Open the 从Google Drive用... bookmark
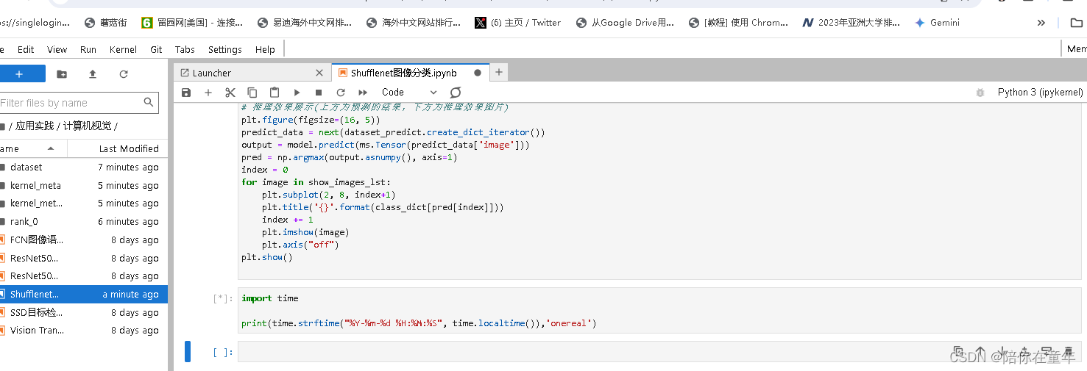The height and width of the screenshot is (371, 1087). pos(626,23)
